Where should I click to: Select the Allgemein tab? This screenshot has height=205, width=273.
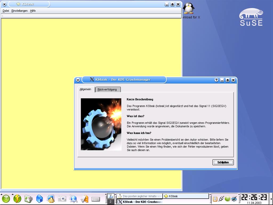click(x=86, y=89)
